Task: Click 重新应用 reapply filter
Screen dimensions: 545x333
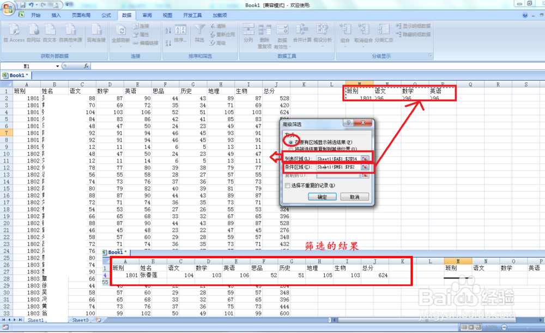Action: click(222, 34)
